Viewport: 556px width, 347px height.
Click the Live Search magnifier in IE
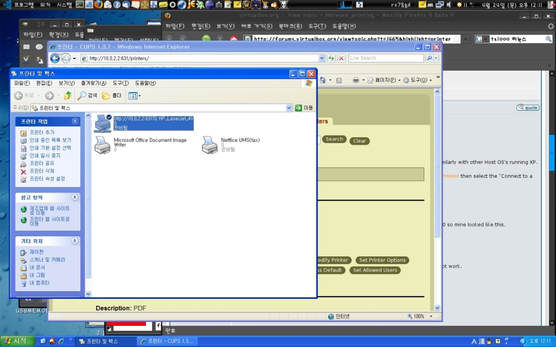pyautogui.click(x=429, y=58)
